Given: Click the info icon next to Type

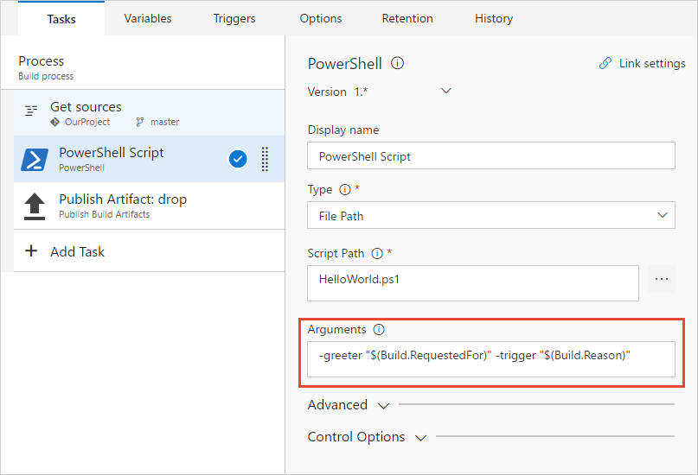Looking at the screenshot, I should click(x=343, y=189).
